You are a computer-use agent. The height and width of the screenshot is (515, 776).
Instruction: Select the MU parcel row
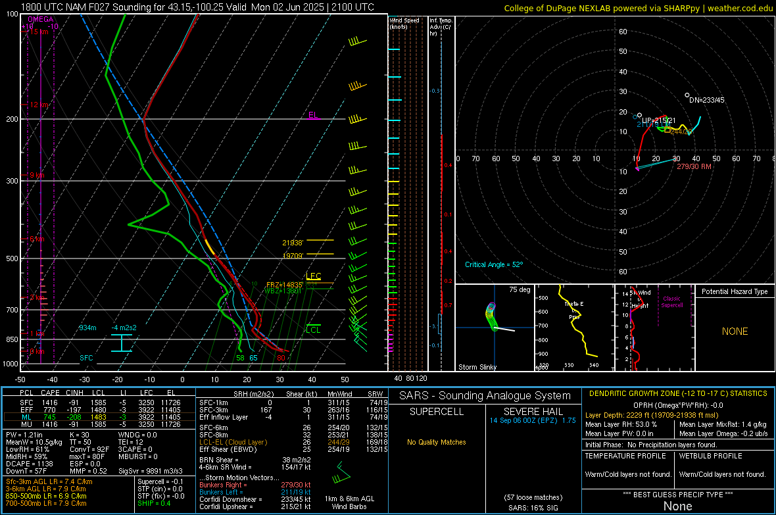point(99,424)
